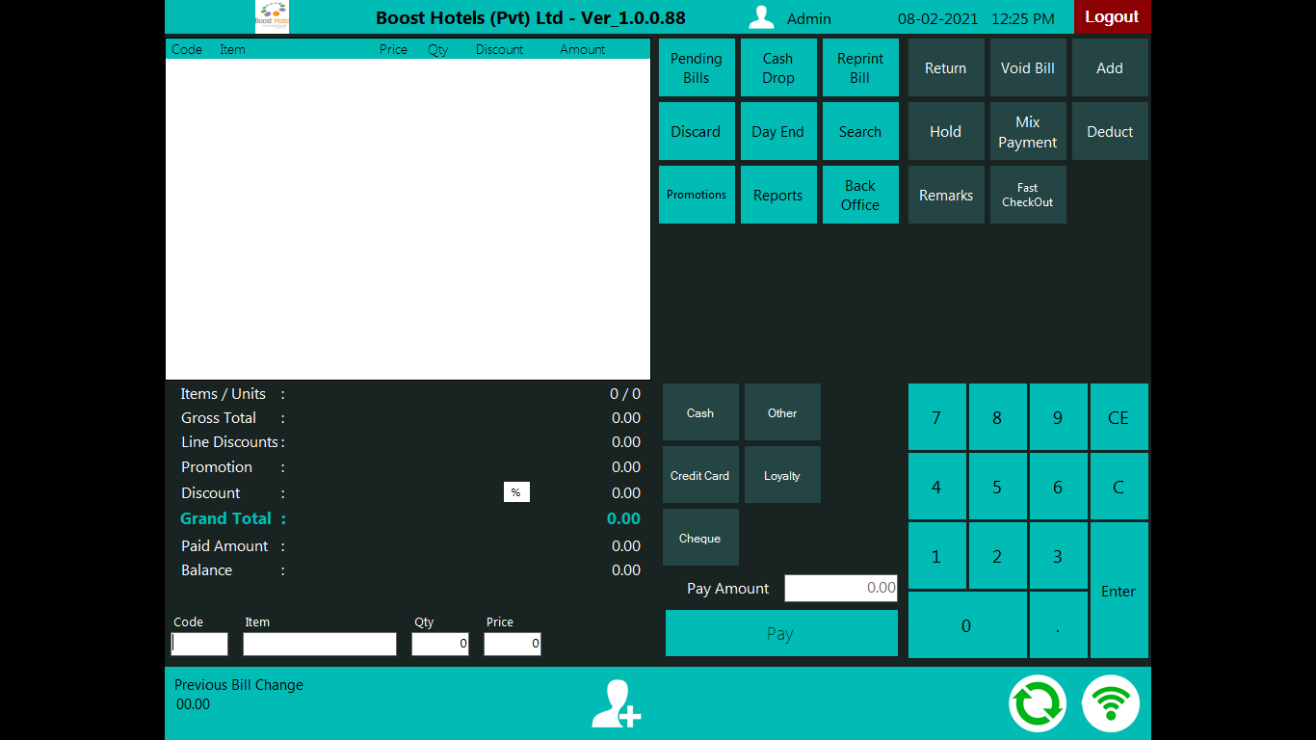Select Credit Card payment method
This screenshot has height=740, width=1316.
(x=700, y=475)
